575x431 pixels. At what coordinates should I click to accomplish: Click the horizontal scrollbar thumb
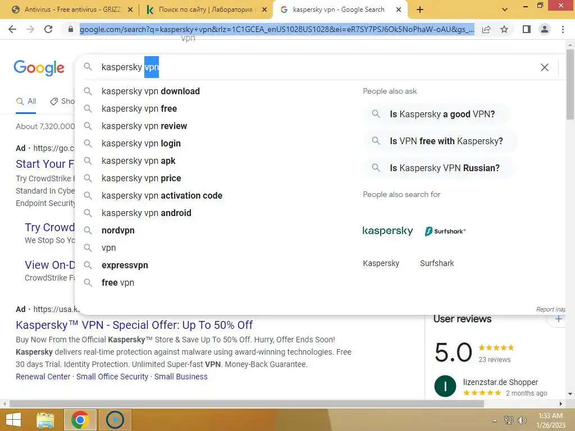[247, 404]
